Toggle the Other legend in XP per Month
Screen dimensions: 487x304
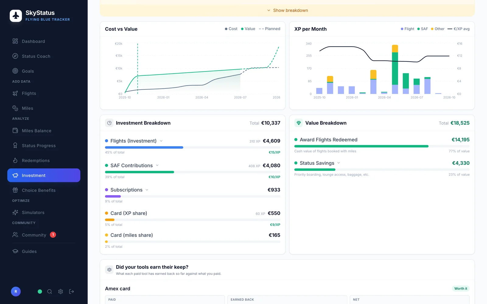click(x=438, y=29)
